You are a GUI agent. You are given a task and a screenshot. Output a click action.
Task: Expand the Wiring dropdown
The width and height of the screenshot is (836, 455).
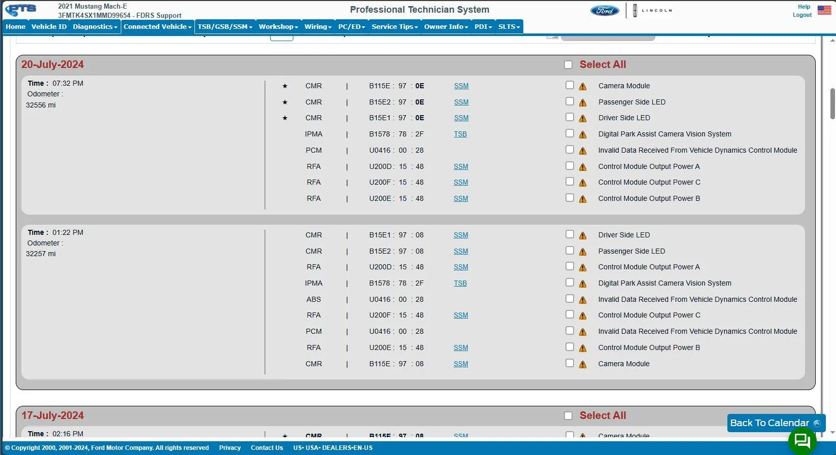coord(318,27)
